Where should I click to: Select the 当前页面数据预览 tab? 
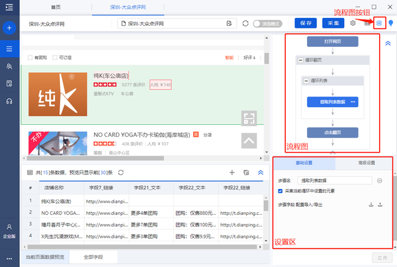tap(45, 257)
